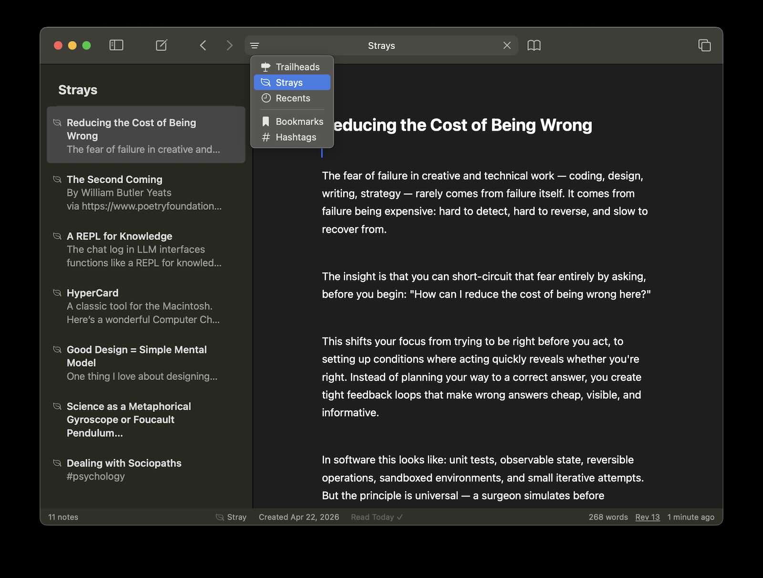Click the Rev 13 revision link

(x=647, y=517)
